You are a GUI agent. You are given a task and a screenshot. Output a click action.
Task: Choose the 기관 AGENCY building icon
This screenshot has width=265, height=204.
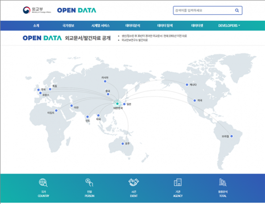pyautogui.click(x=178, y=183)
